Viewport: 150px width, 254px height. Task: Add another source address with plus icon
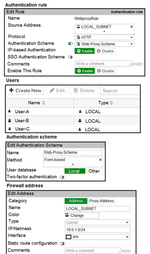coord(104,31)
